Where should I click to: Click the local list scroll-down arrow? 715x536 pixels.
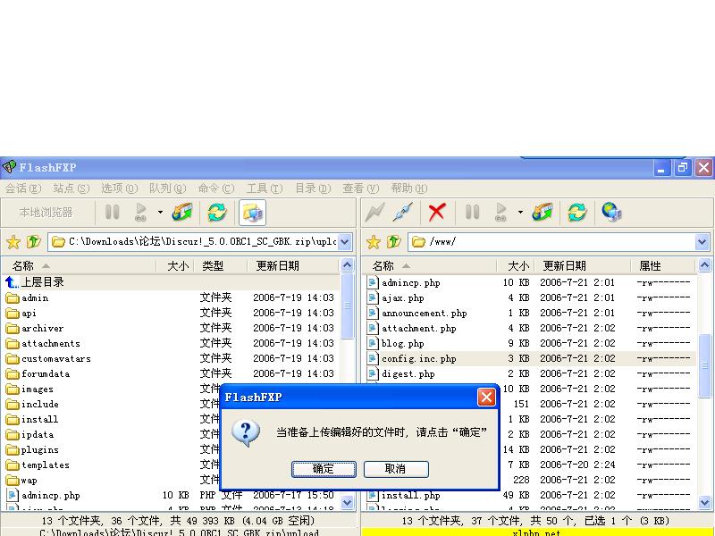(347, 502)
